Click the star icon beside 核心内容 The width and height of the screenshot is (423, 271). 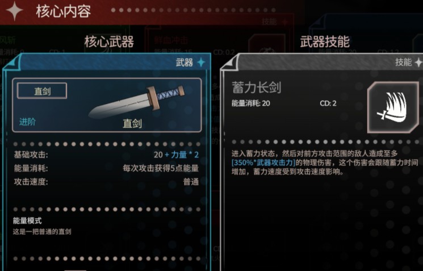tap(15, 10)
